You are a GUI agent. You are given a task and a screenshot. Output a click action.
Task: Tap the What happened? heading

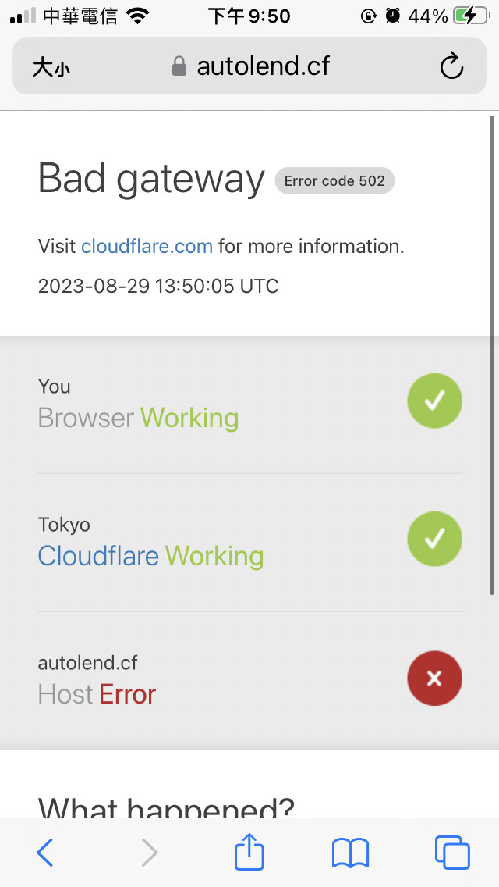(x=166, y=804)
